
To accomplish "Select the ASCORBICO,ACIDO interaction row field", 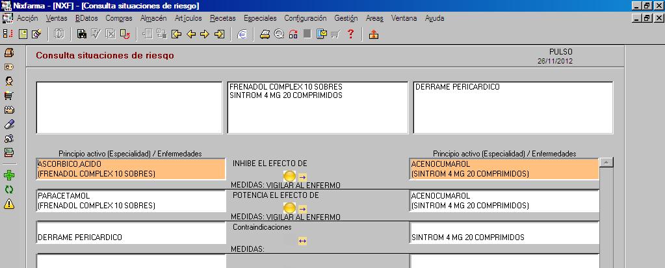I will pyautogui.click(x=131, y=169).
